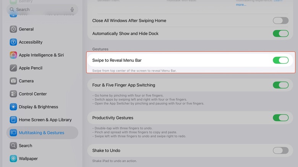
Task: Toggle Automatically Show and Hide Dock
Action: coord(280,34)
